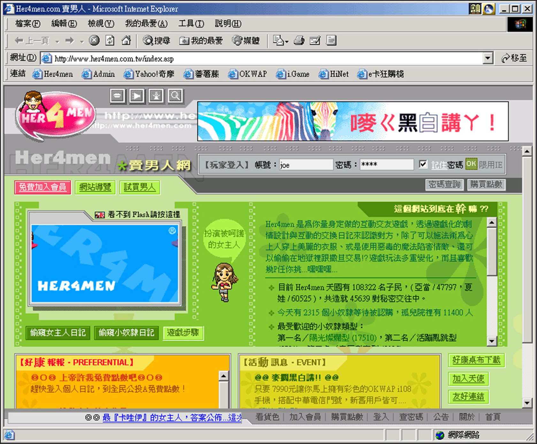Click the 遊戲步驟 game steps button

(x=183, y=333)
